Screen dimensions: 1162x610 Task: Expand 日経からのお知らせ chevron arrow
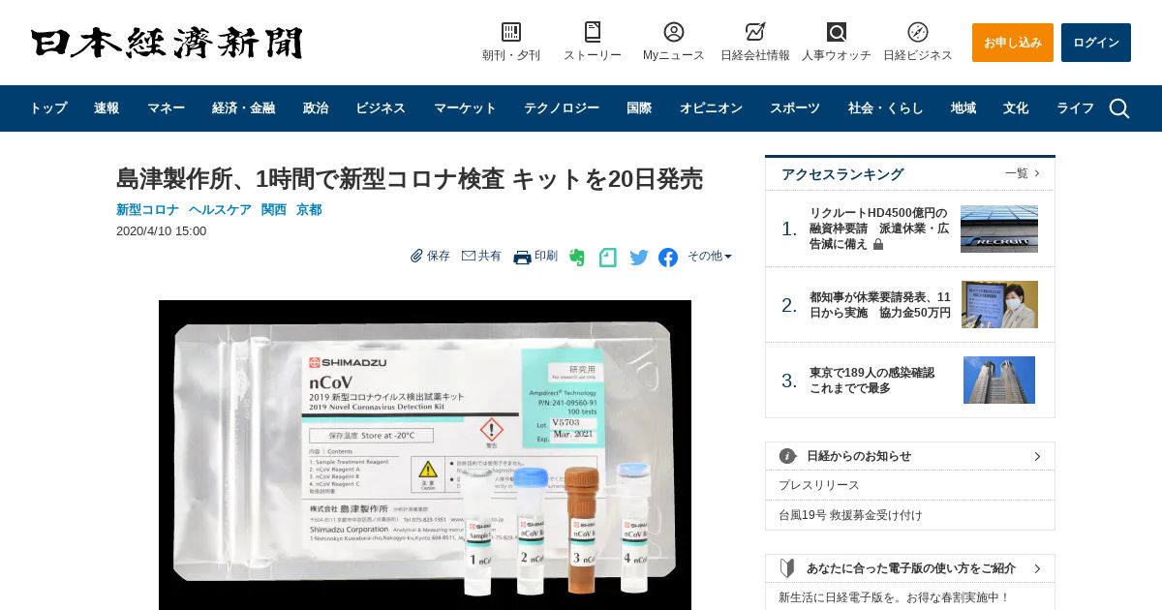click(1037, 456)
